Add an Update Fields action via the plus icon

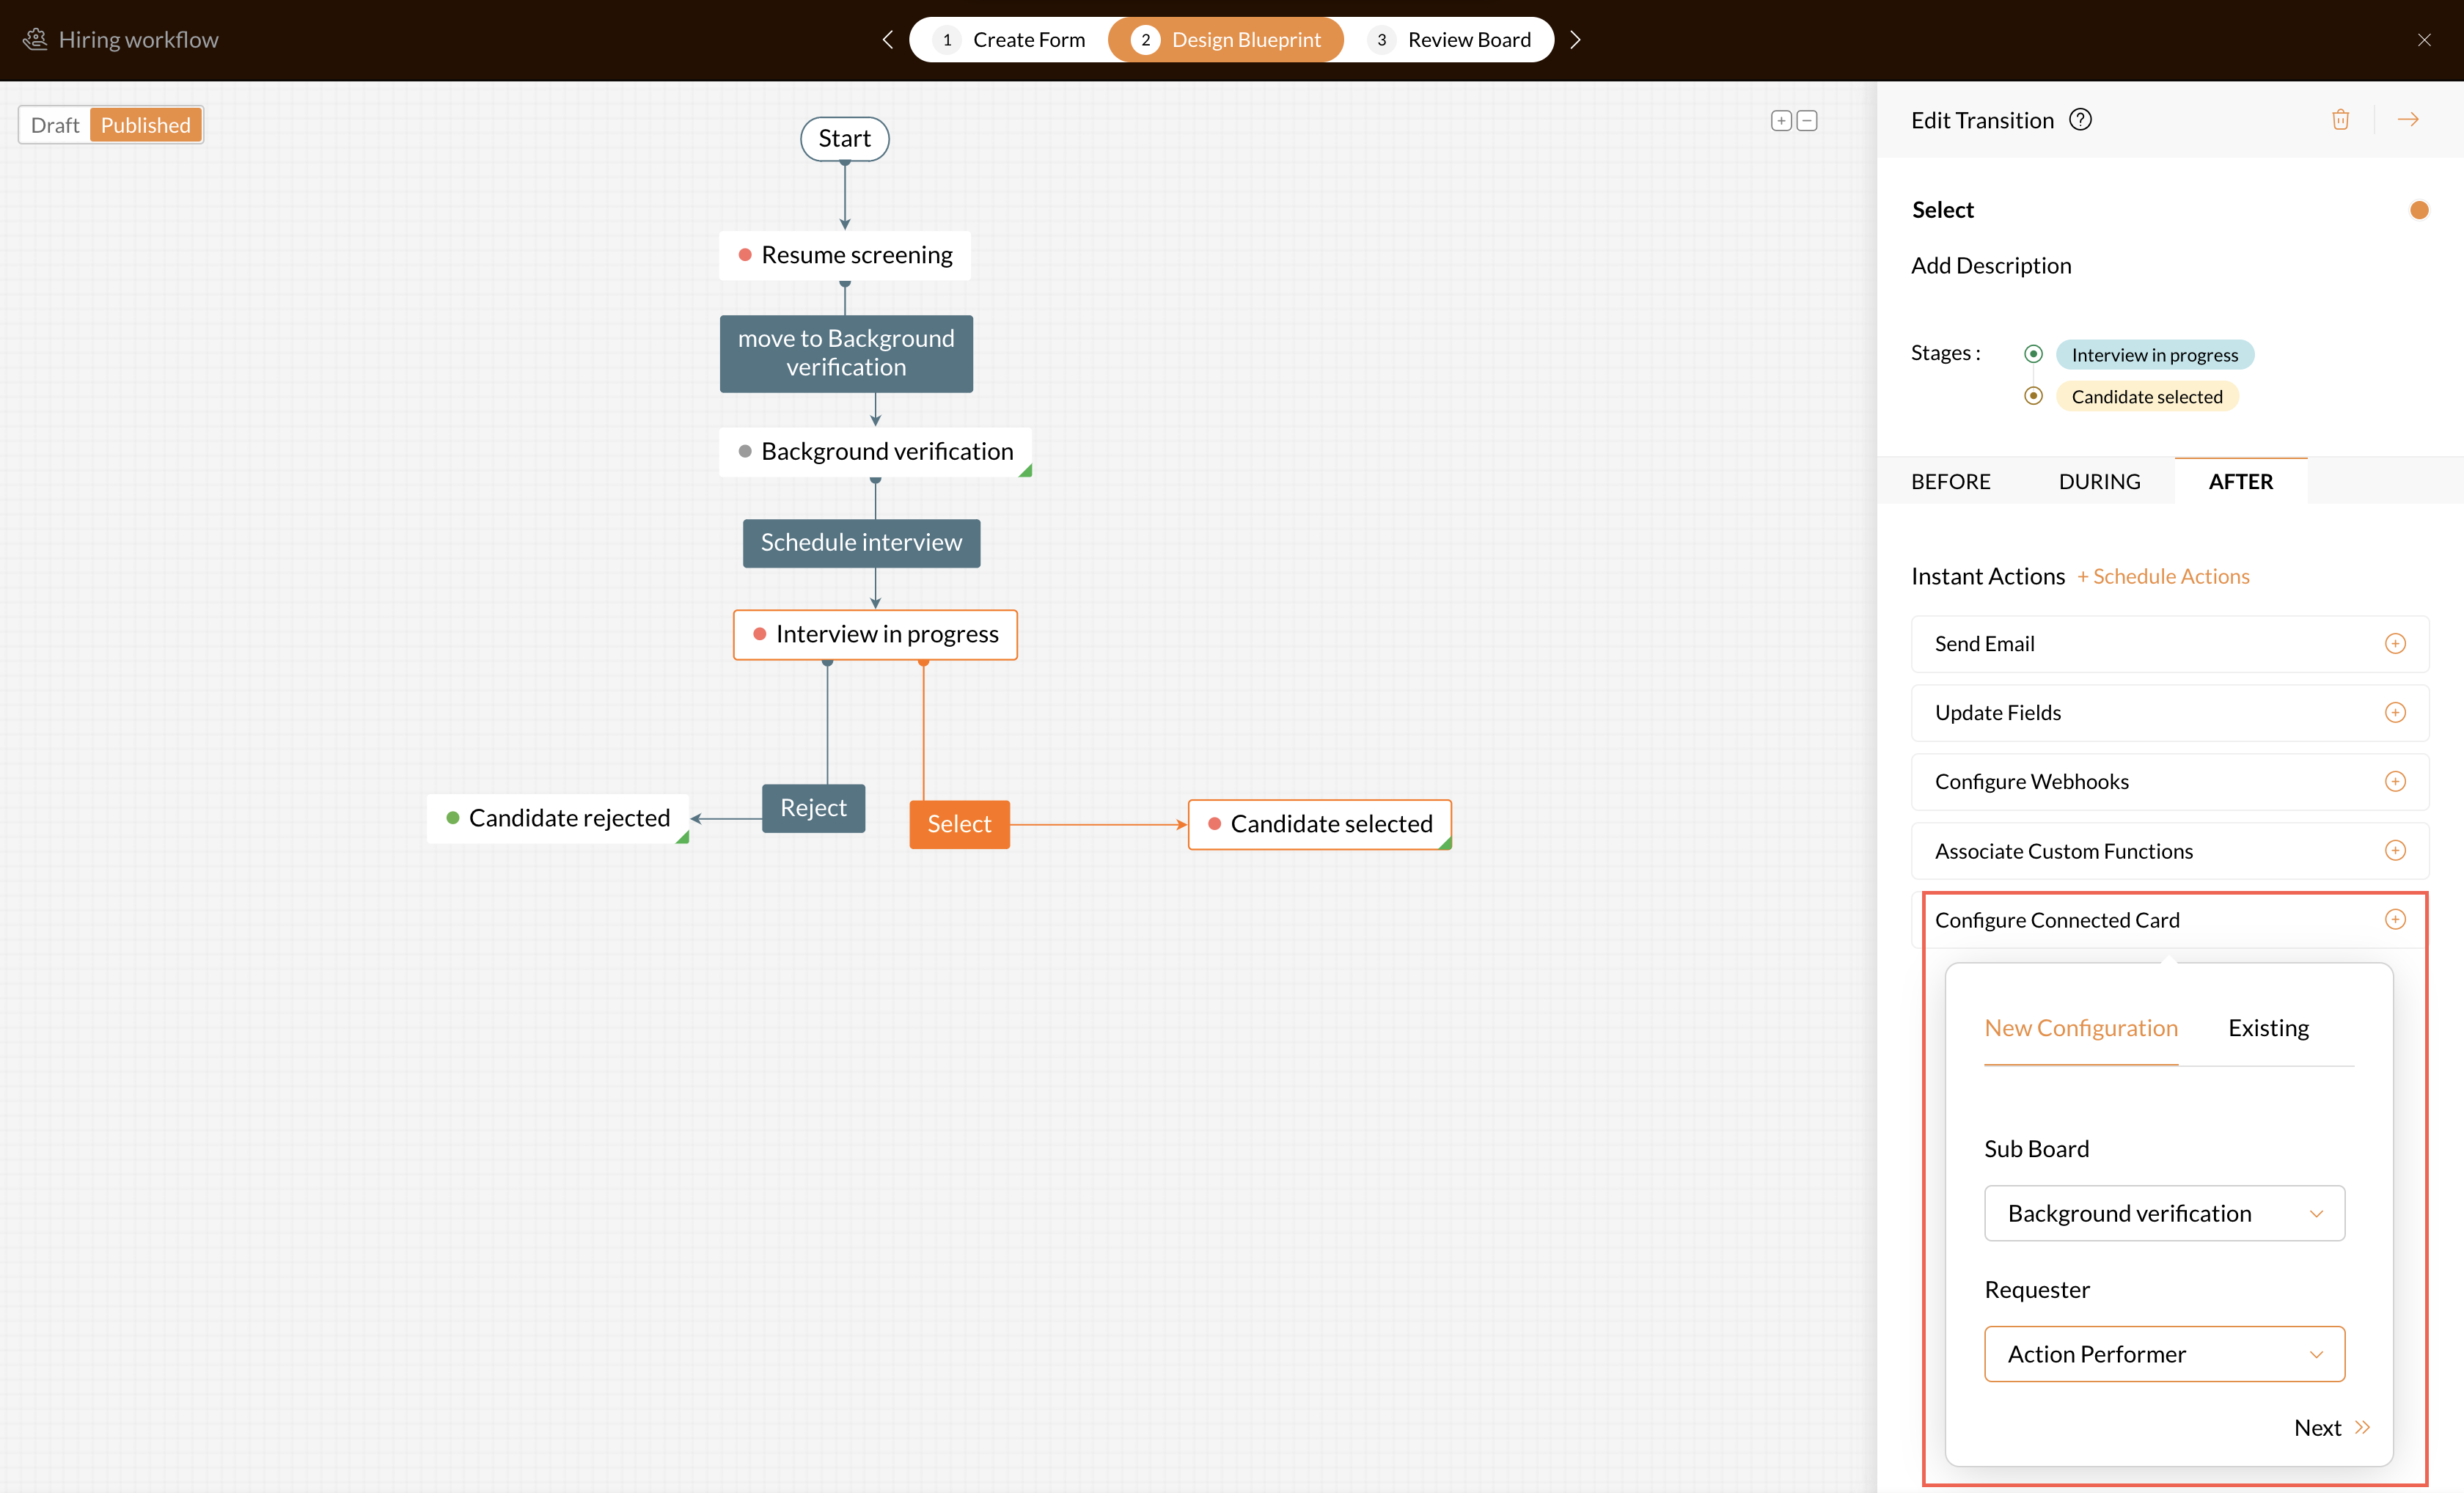(2394, 713)
